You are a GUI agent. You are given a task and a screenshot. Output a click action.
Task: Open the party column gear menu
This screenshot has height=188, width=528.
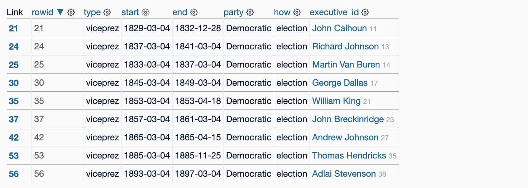pos(250,12)
